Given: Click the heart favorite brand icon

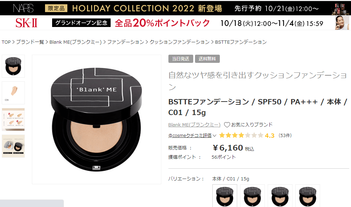Looking at the screenshot, I should tap(227, 125).
